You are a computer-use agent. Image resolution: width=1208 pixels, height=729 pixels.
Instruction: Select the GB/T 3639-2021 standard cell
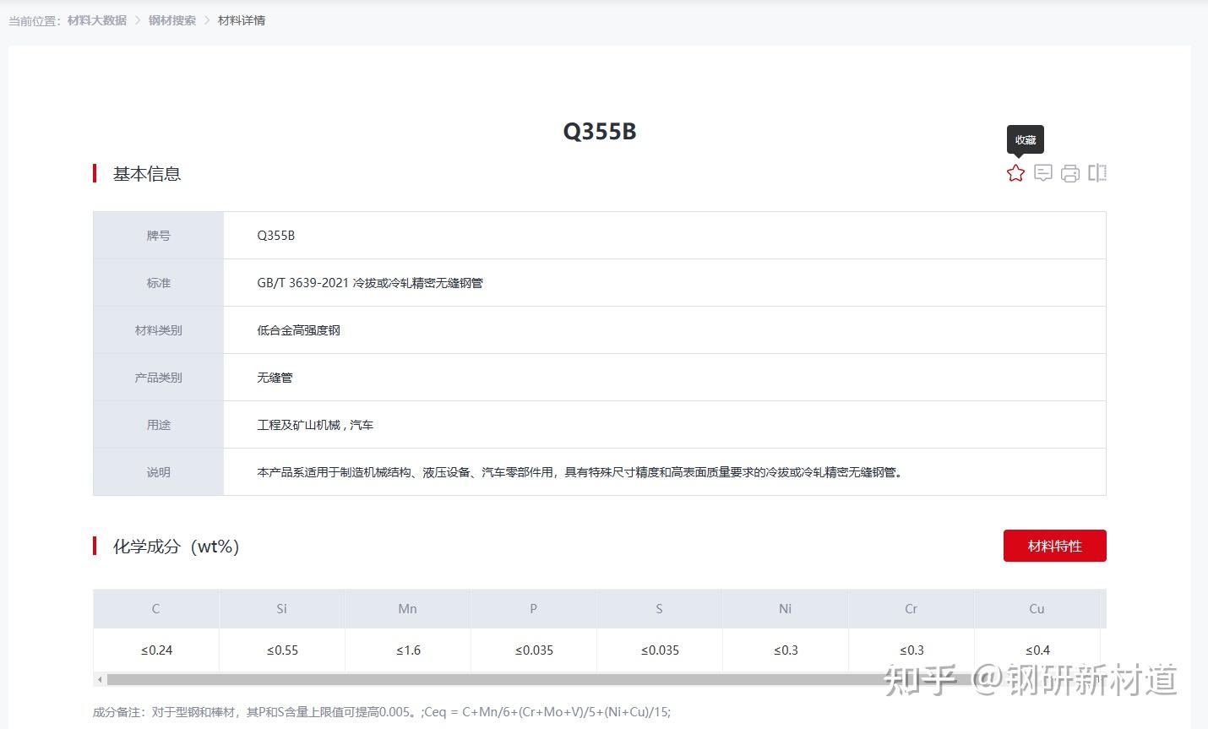click(370, 282)
